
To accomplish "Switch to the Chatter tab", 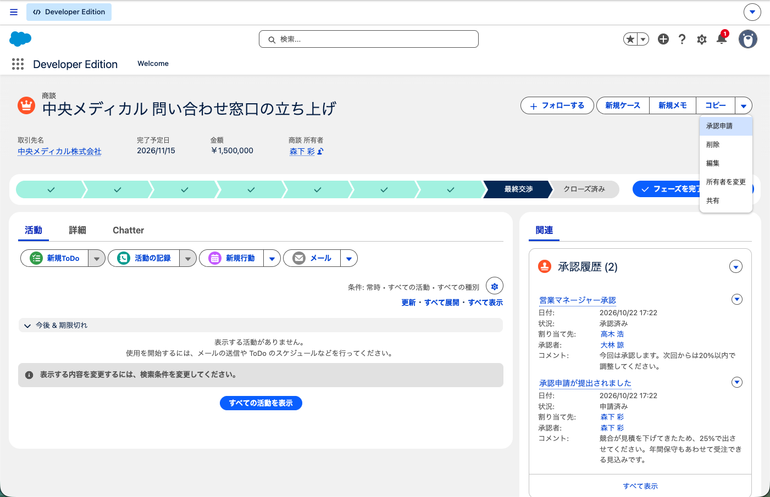I will [x=128, y=230].
